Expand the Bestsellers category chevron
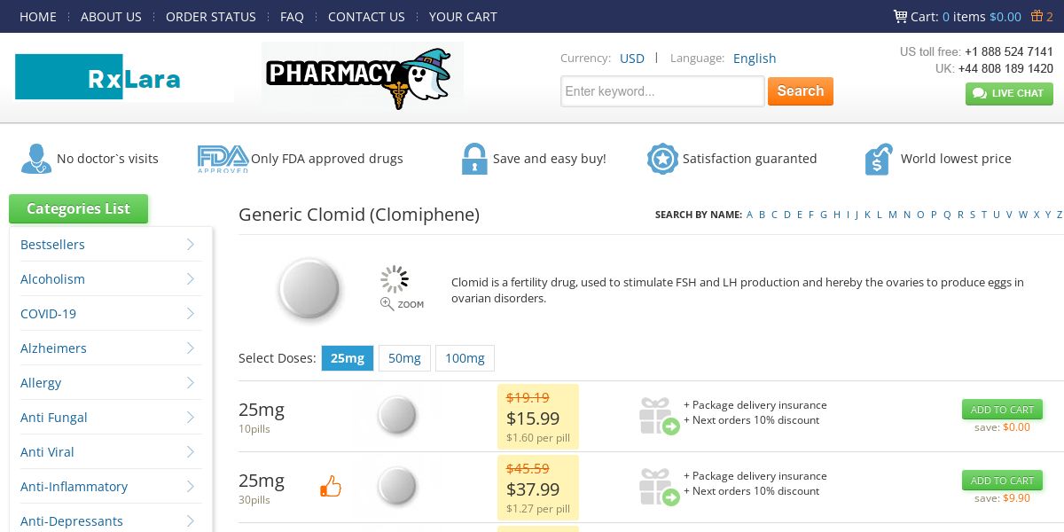The width and height of the screenshot is (1064, 532). point(191,245)
